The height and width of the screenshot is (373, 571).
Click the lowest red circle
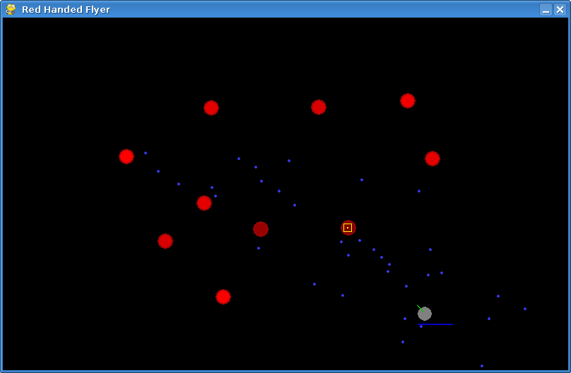point(223,297)
